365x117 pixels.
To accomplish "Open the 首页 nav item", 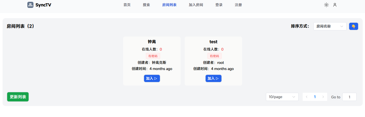I will tap(127, 5).
